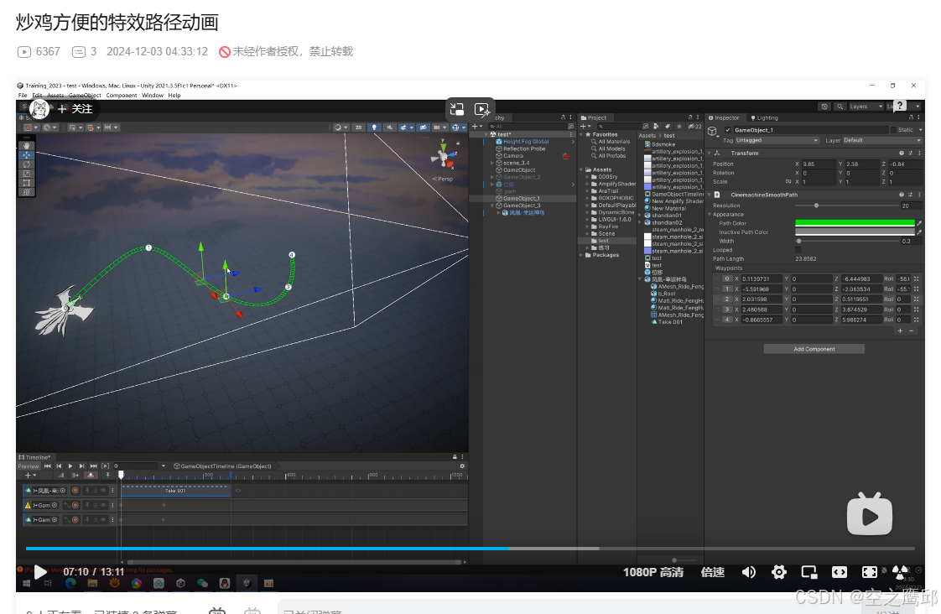Toggle scene audio icon
Viewport: 941px width, 614px height.
click(x=389, y=127)
